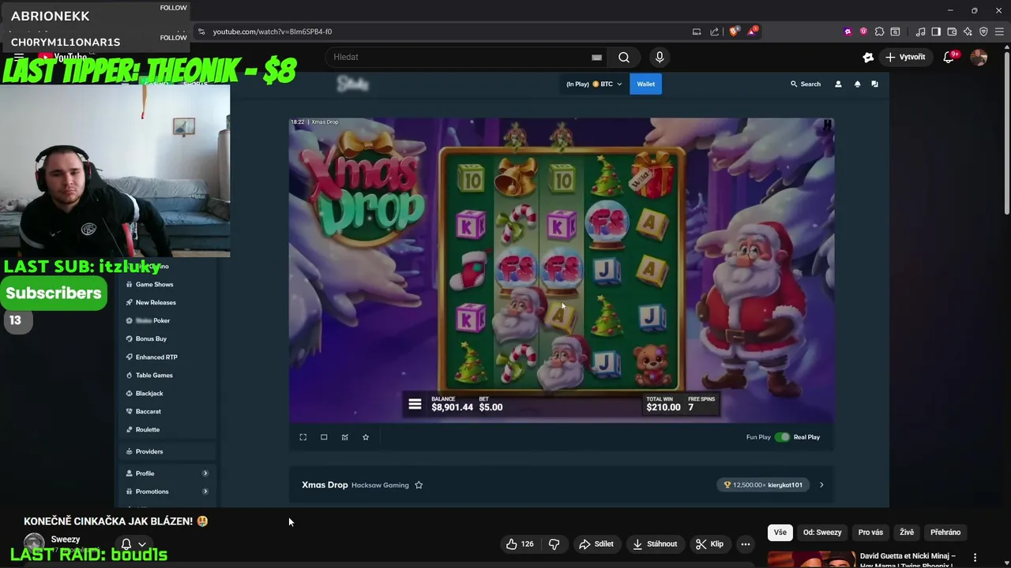Click the YouTube search field
Screen dimensions: 1011x568
point(466,57)
